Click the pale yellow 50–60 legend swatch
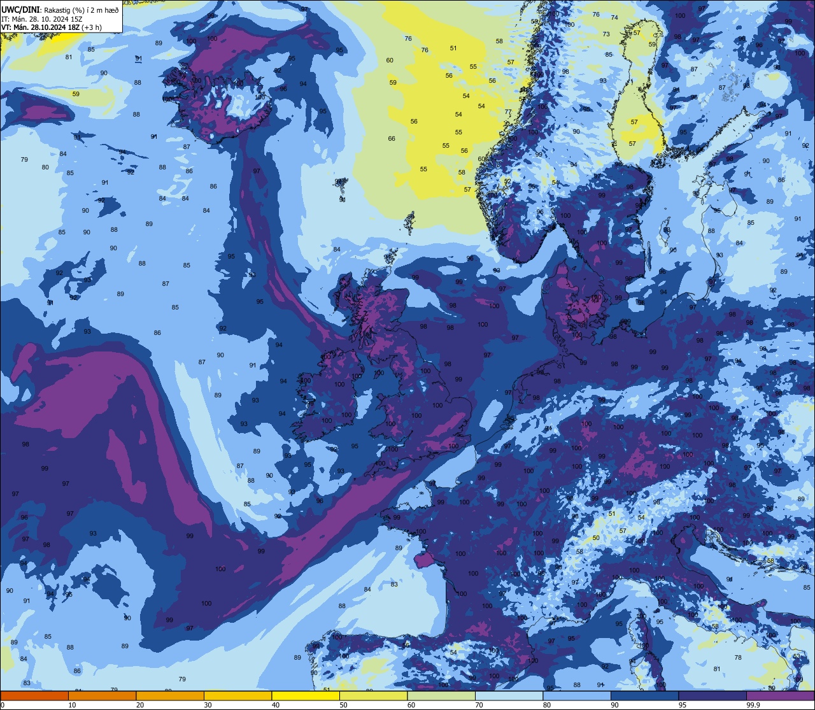The height and width of the screenshot is (710, 815). click(373, 696)
